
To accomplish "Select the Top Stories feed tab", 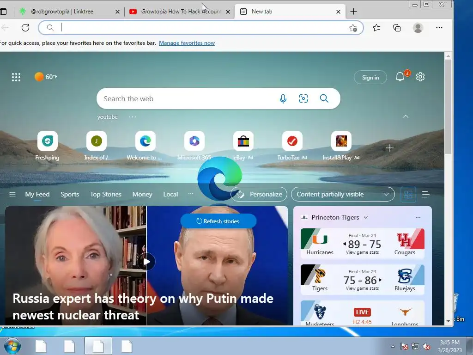I will tap(106, 195).
